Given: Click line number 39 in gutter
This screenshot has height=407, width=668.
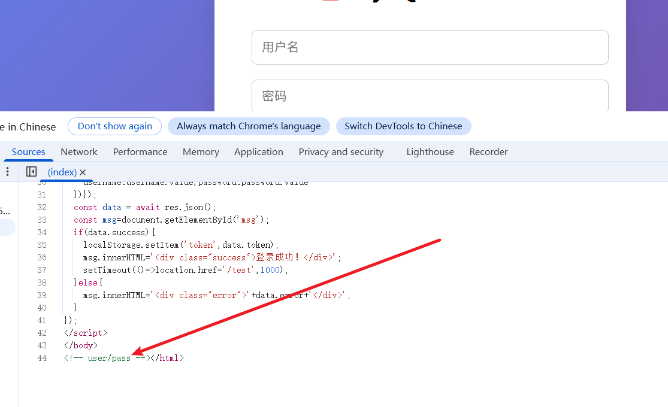Looking at the screenshot, I should point(42,296).
